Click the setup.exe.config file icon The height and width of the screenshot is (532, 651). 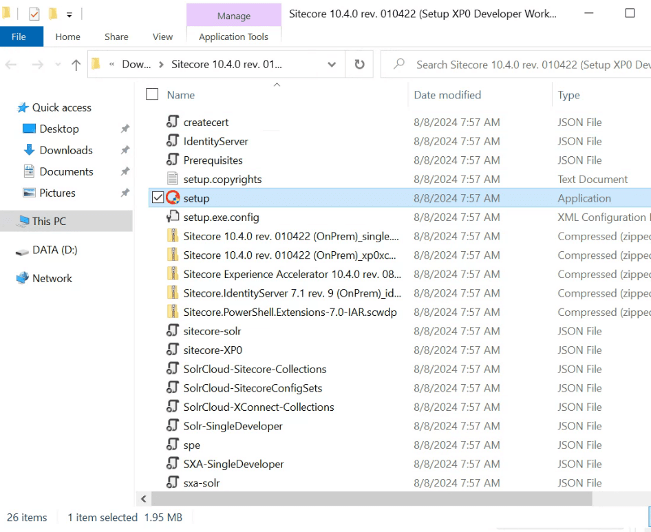[173, 217]
